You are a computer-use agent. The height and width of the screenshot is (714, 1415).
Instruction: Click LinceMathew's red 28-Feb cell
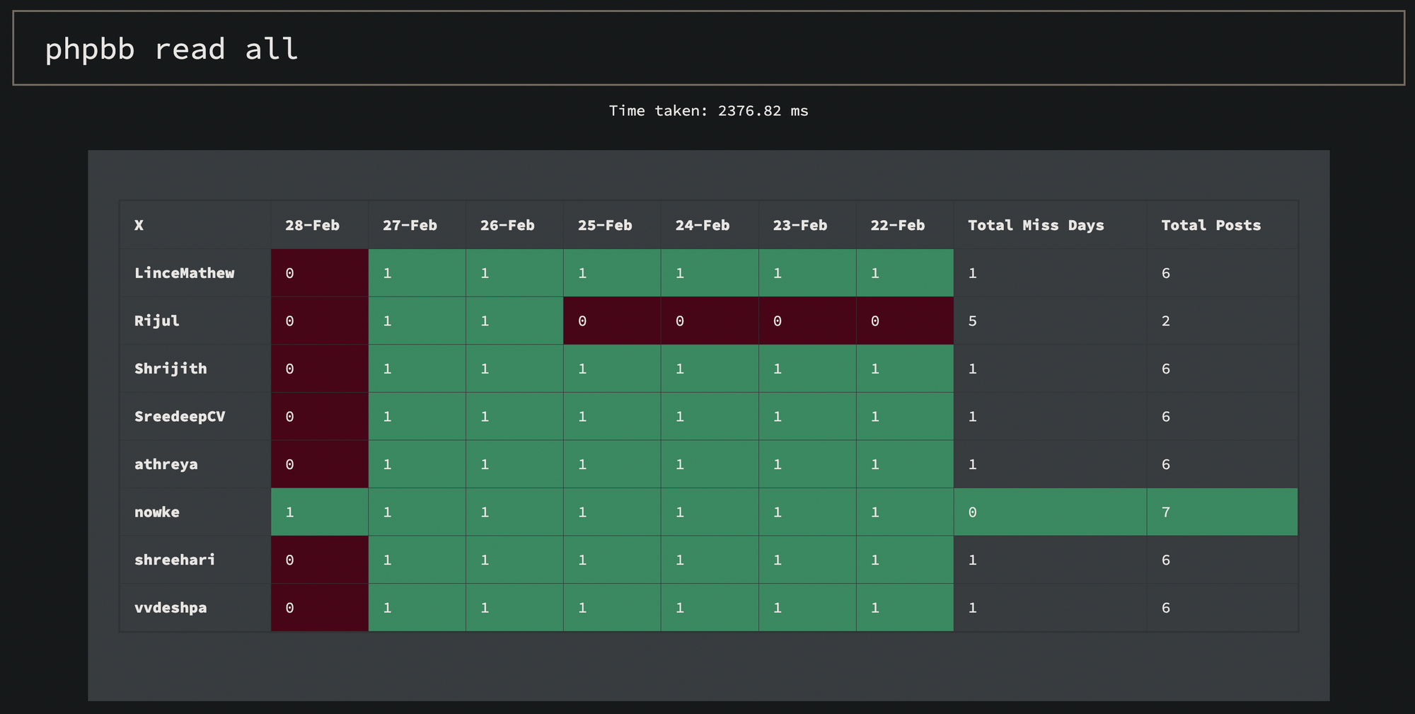(320, 273)
